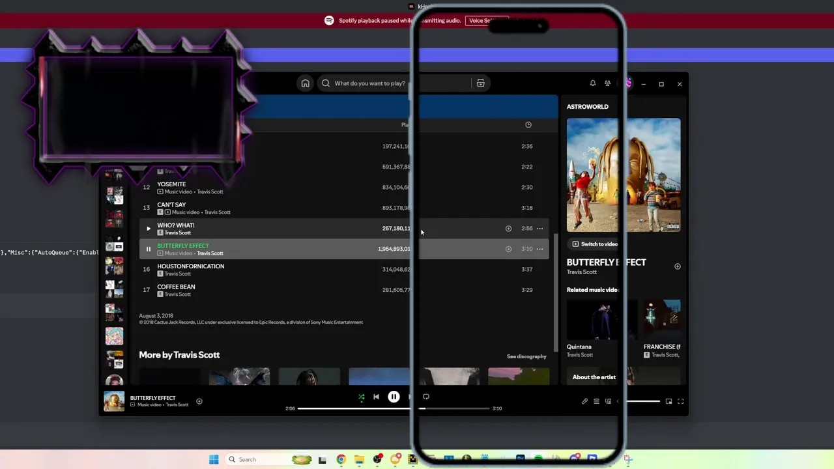
Task: Open the Windows Start menu
Action: coord(214,460)
